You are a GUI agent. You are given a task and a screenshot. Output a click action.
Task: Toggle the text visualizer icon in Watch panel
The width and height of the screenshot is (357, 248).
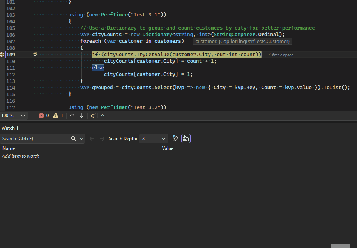click(186, 138)
